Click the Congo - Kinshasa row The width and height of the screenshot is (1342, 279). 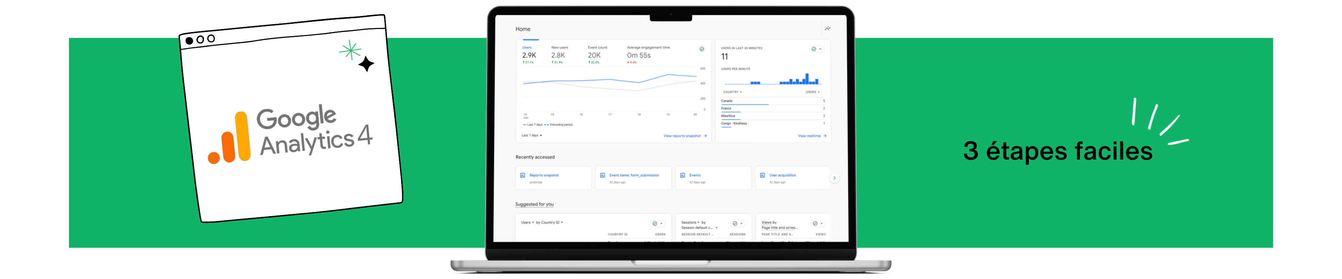(x=773, y=124)
